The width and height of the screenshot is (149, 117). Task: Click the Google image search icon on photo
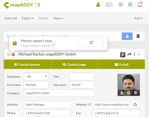point(129,93)
